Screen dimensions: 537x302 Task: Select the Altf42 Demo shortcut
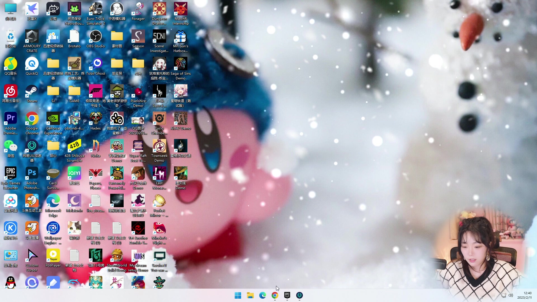(181, 121)
